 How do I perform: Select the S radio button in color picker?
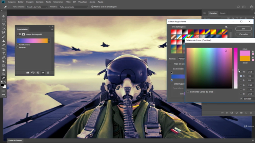tap(241, 76)
